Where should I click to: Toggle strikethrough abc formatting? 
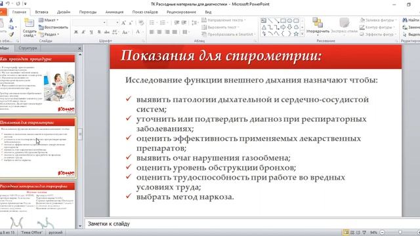(x=106, y=32)
